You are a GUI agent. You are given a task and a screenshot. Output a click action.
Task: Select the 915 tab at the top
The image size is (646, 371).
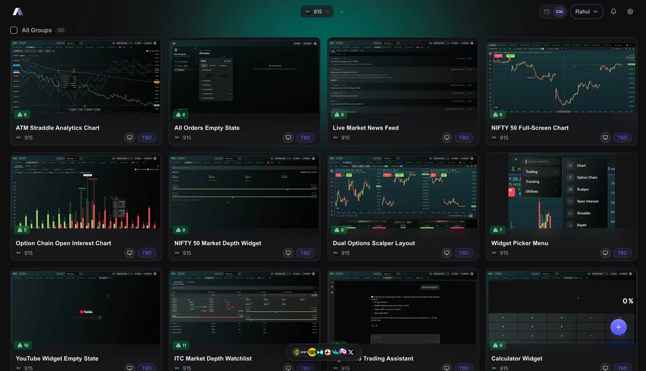(x=317, y=11)
